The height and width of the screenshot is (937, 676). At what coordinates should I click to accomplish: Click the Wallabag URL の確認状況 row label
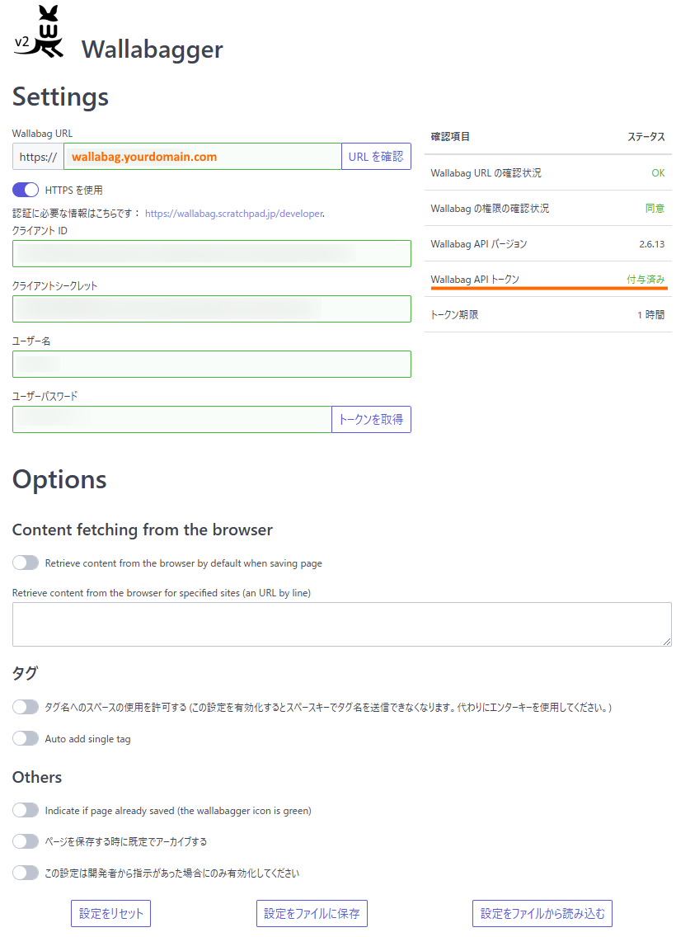tap(486, 172)
